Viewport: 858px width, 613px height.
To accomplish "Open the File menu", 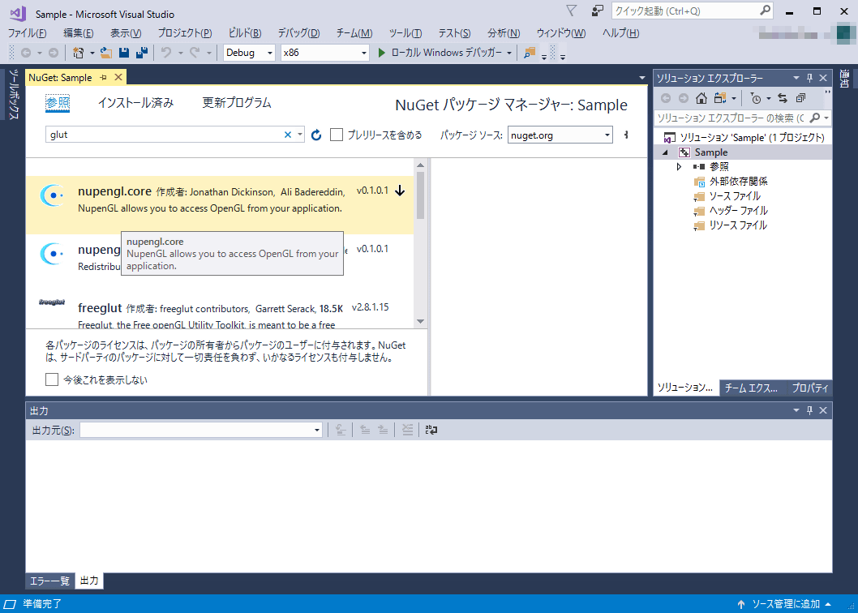I will [x=28, y=32].
